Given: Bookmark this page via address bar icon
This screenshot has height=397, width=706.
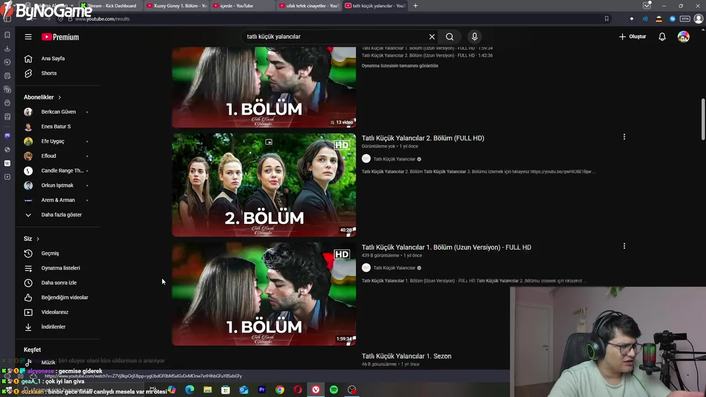Looking at the screenshot, I should [x=606, y=19].
